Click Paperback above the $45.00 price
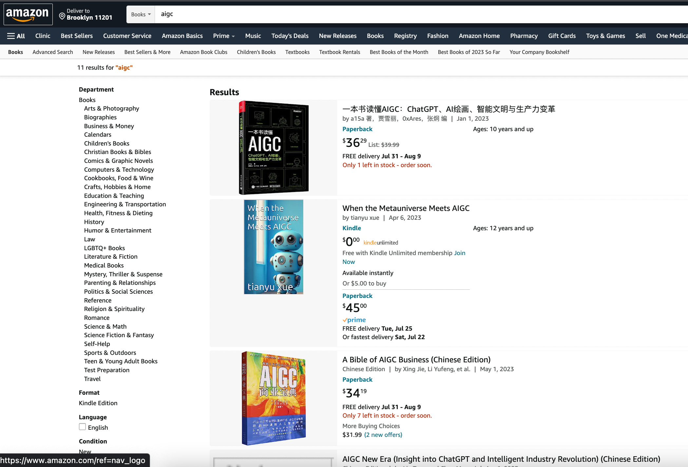The height and width of the screenshot is (467, 688). coord(357,296)
